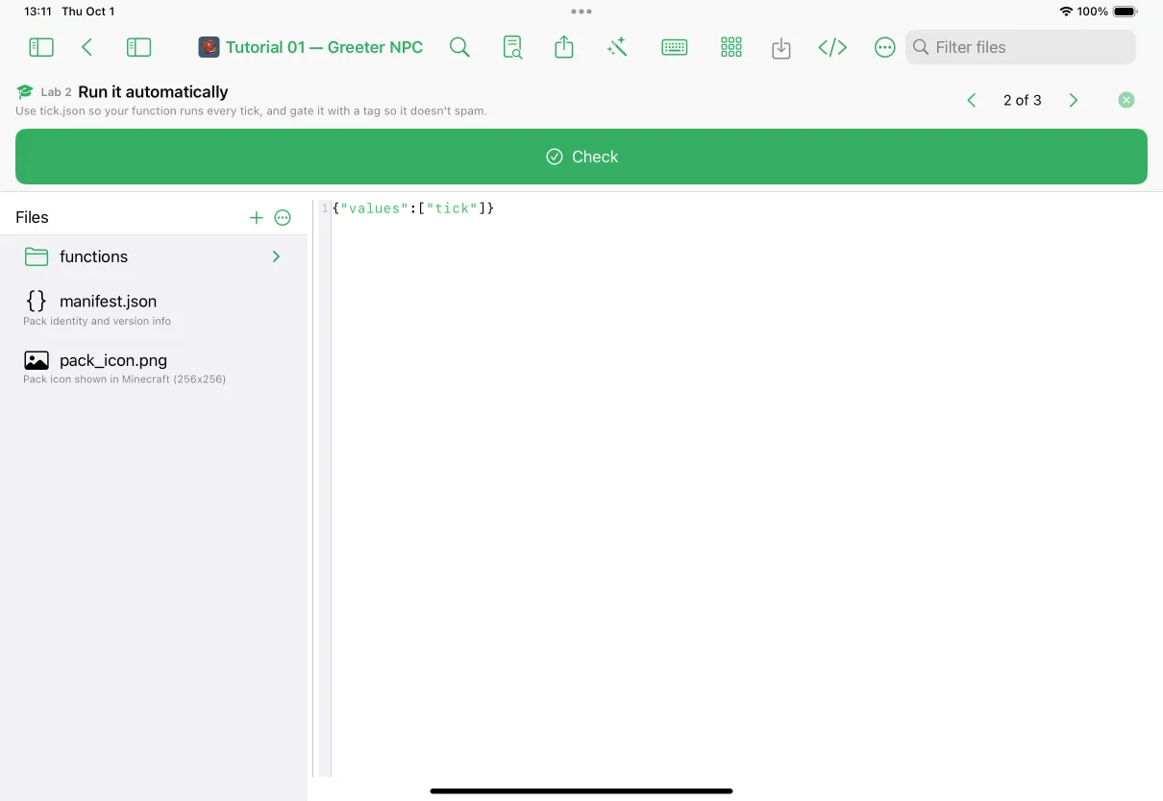The height and width of the screenshot is (801, 1163).
Task: Open the Files panel ellipsis menu
Action: [283, 218]
